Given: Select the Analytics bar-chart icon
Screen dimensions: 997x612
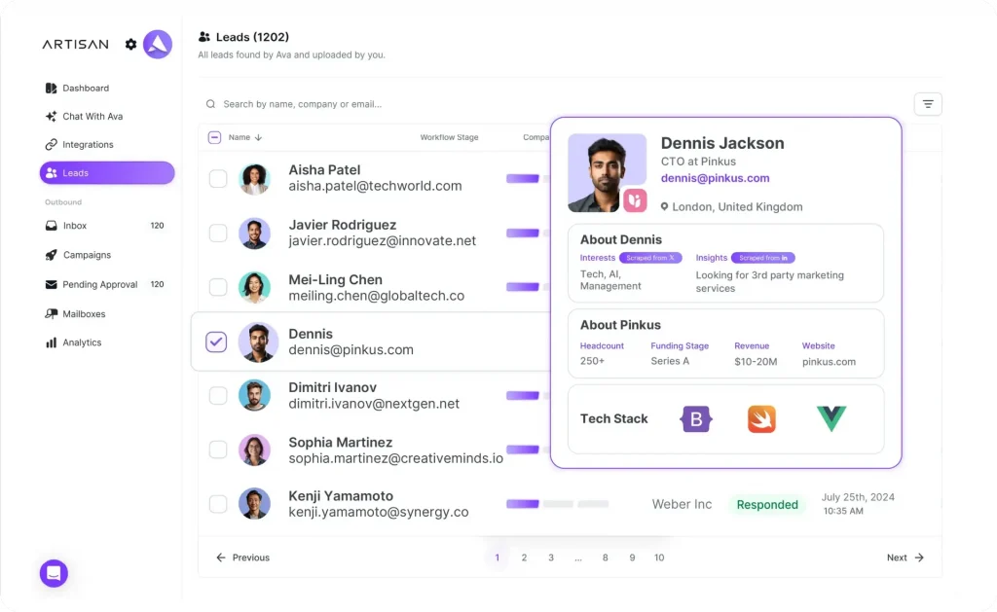Looking at the screenshot, I should click(51, 342).
